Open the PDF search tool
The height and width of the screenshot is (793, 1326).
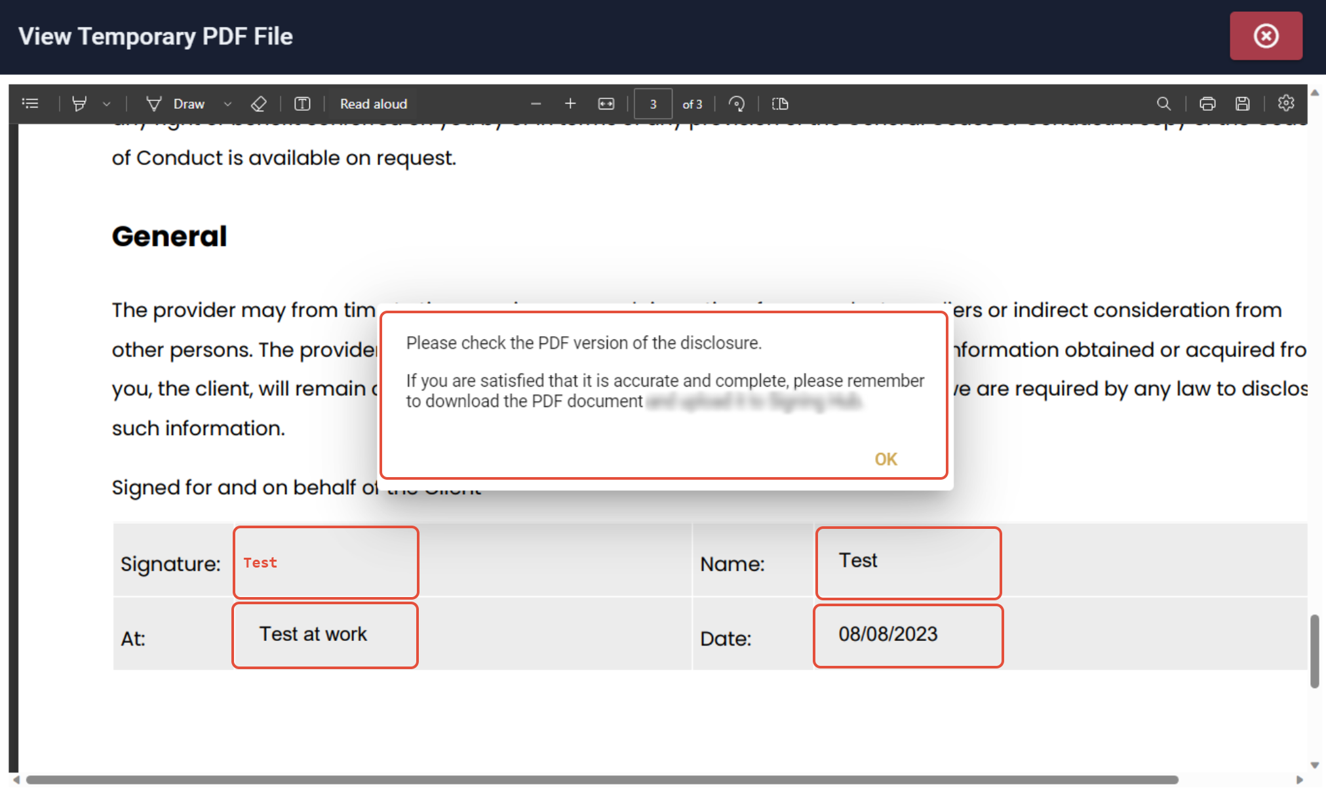click(1163, 104)
